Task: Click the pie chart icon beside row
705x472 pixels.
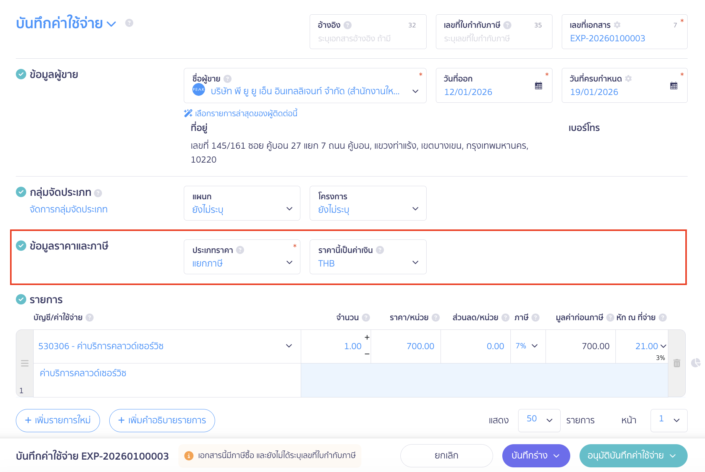Action: click(695, 363)
